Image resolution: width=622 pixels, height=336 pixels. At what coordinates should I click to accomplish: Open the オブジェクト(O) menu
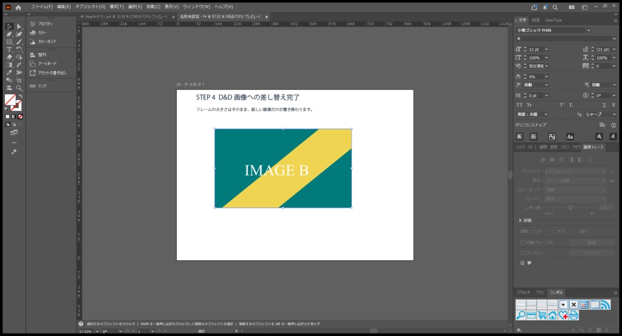coord(91,7)
